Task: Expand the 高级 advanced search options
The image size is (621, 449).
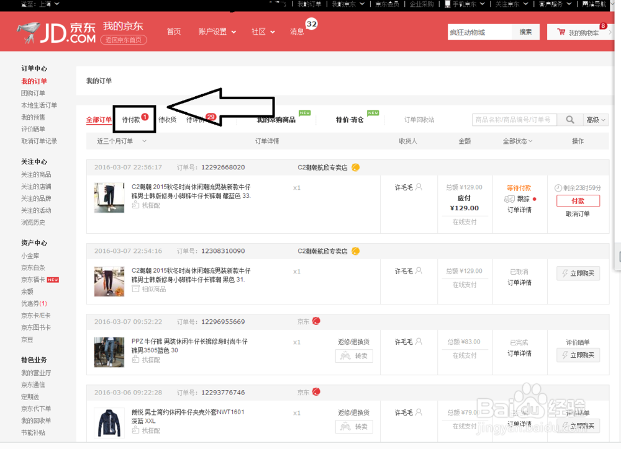Action: coord(596,120)
